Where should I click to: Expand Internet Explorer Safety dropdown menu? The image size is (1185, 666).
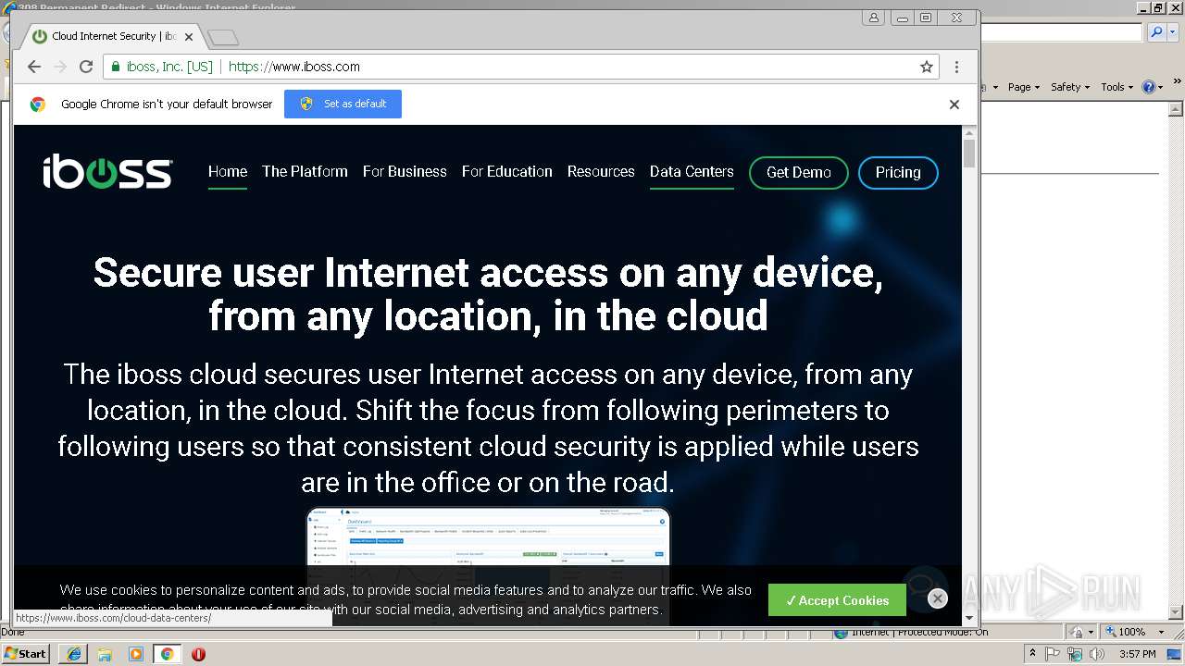[1070, 87]
